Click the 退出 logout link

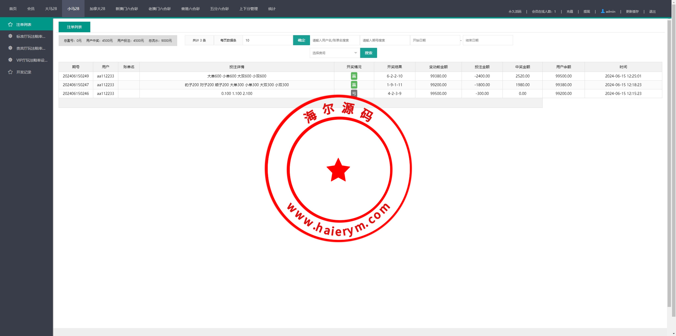click(x=652, y=11)
